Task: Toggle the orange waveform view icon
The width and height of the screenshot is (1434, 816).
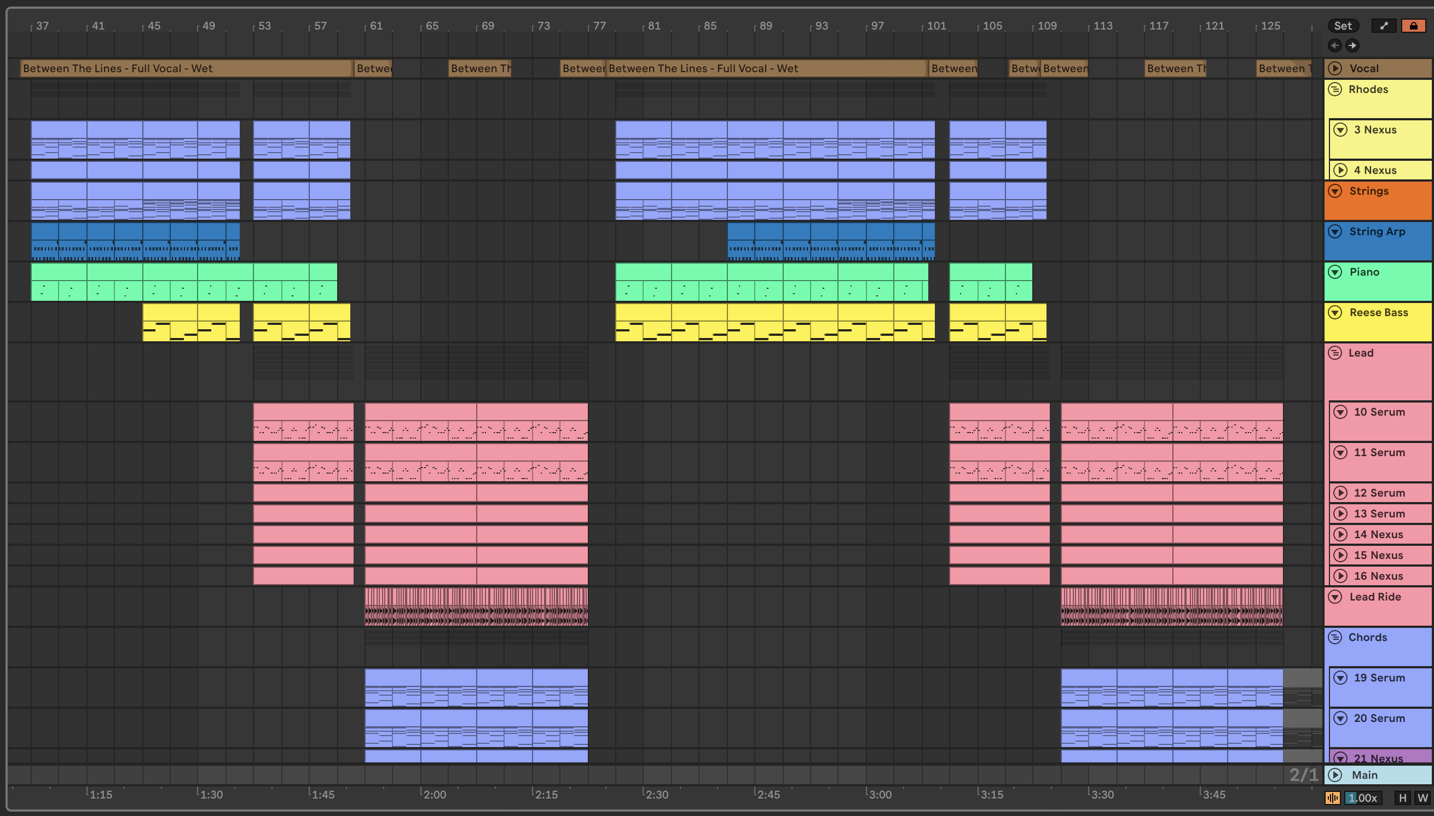Action: tap(1333, 797)
